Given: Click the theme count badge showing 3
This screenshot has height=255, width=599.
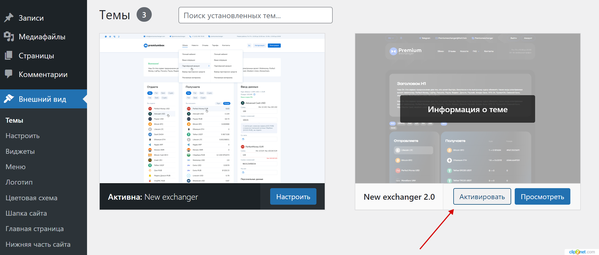Looking at the screenshot, I should click(x=144, y=15).
